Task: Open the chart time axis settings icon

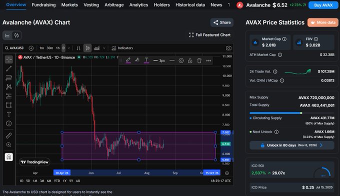Action: 227,173
